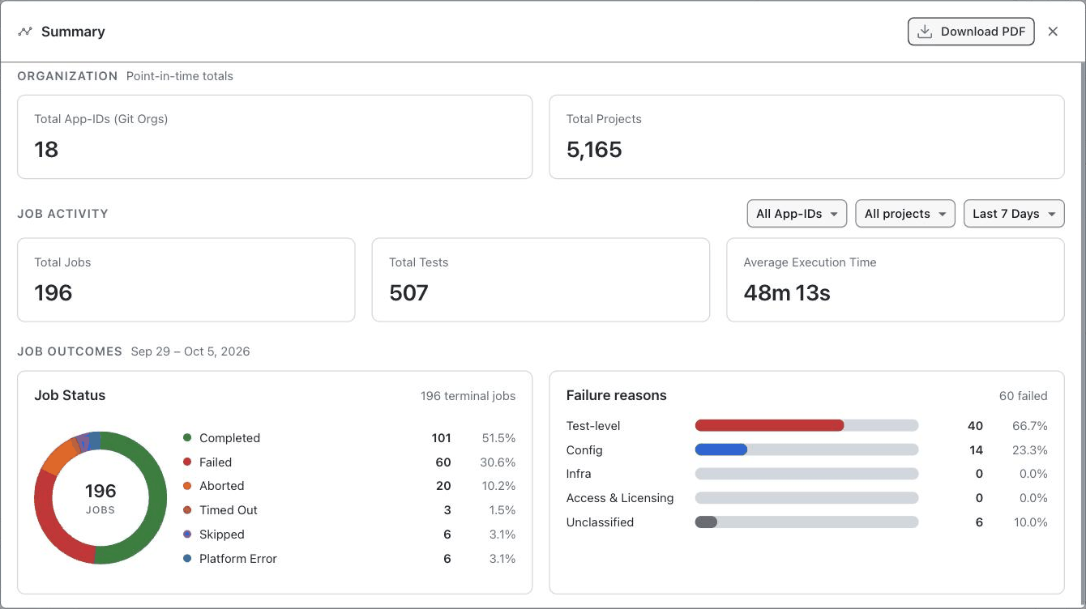The height and width of the screenshot is (609, 1086).
Task: Click the Point-in-time totals text
Action: pyautogui.click(x=180, y=76)
